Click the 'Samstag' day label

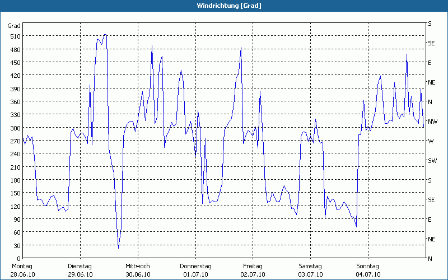pos(310,267)
